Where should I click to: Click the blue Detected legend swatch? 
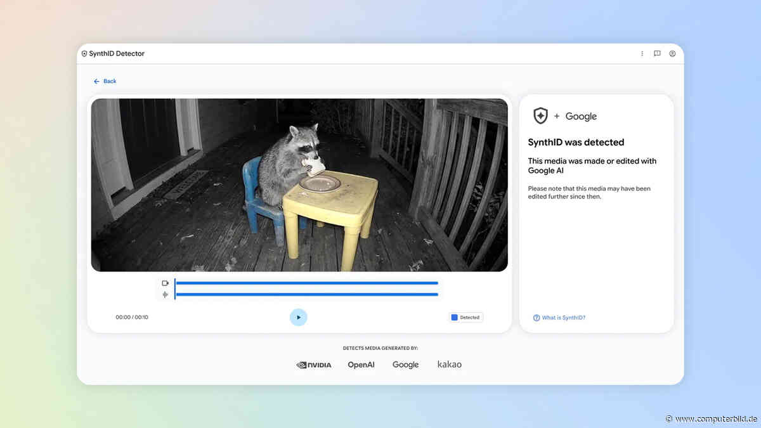[454, 317]
